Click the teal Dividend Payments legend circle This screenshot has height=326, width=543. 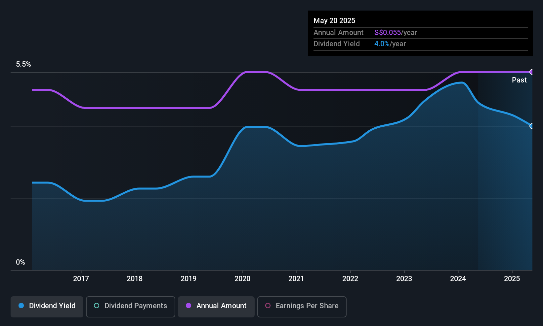(x=97, y=306)
